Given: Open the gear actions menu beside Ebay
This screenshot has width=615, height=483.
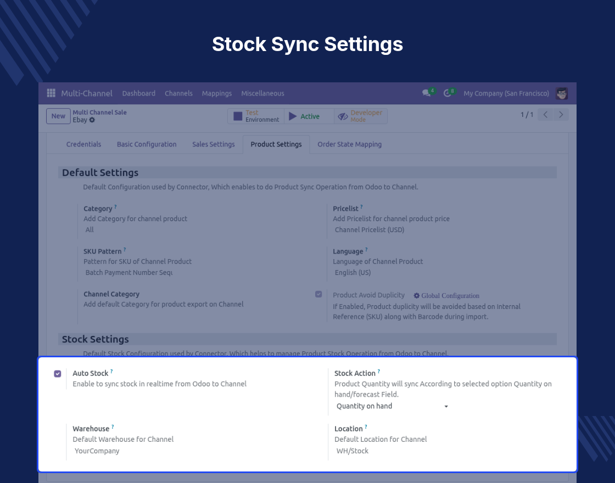Looking at the screenshot, I should 92,120.
